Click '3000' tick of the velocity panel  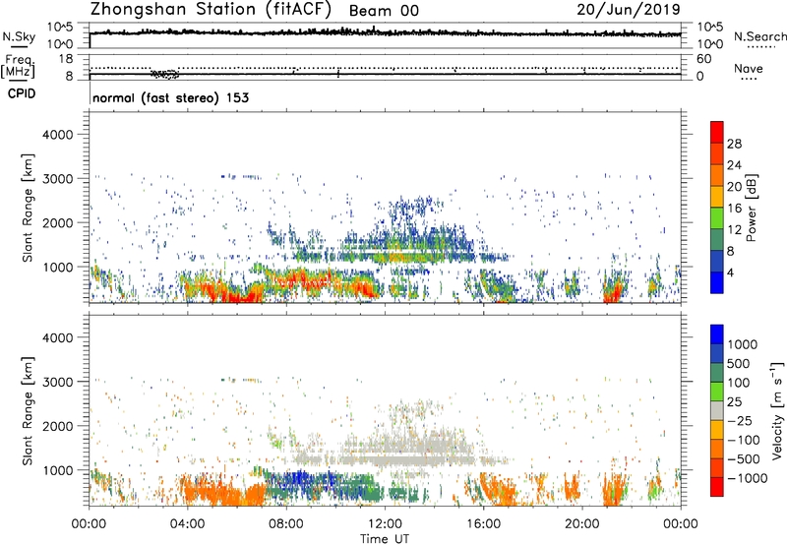pos(58,382)
